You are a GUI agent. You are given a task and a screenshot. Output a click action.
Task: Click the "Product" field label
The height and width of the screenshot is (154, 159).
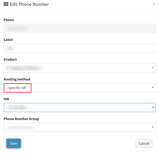point(10,59)
